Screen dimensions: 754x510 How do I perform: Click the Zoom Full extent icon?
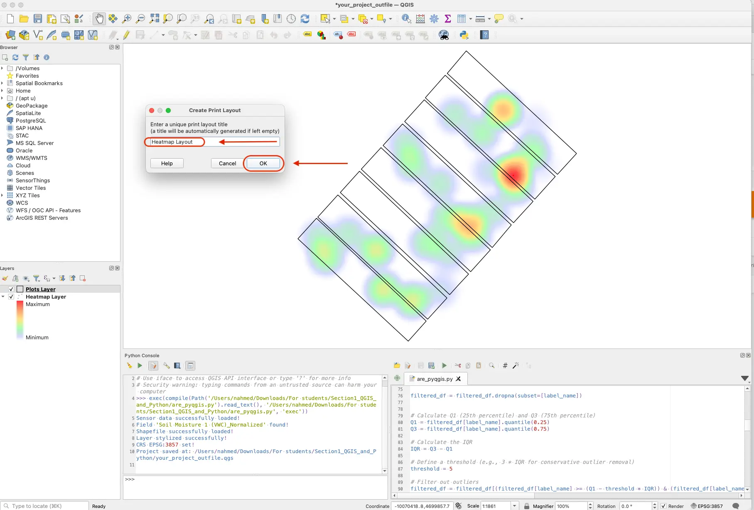tap(154, 19)
